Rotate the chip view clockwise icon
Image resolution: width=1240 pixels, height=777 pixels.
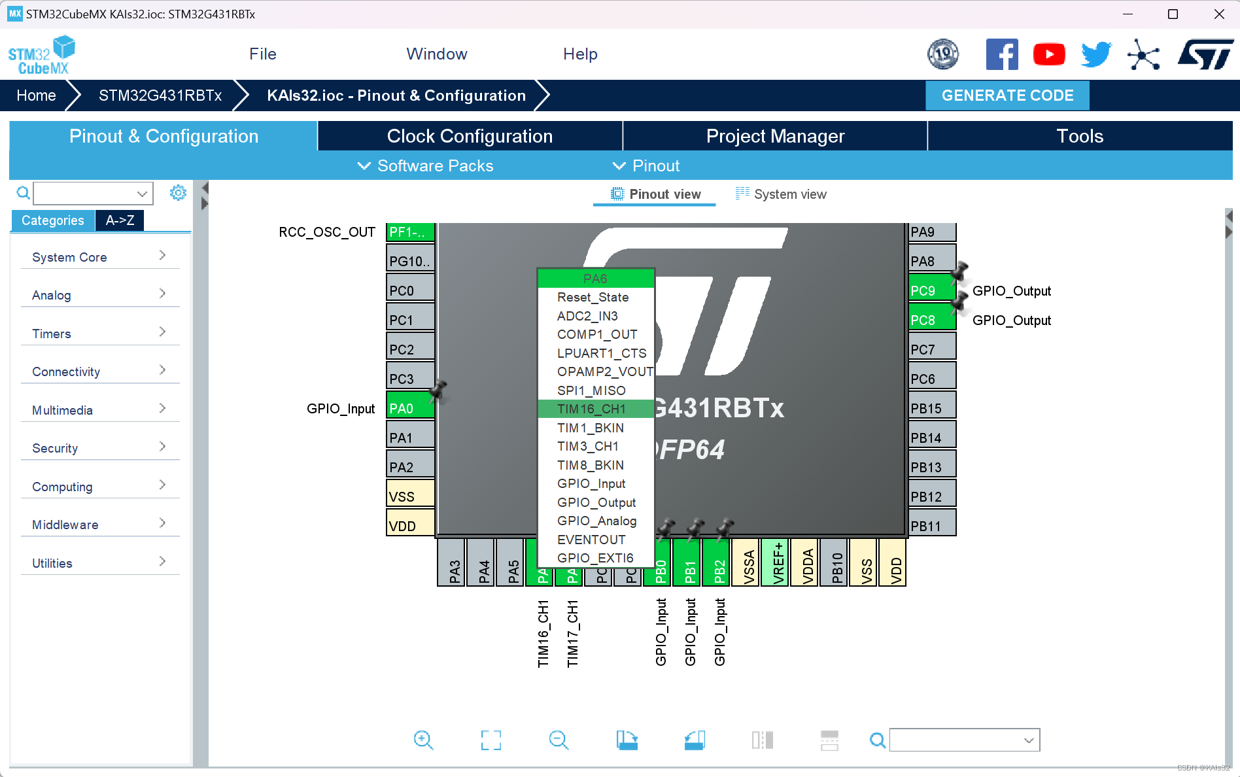coord(627,740)
